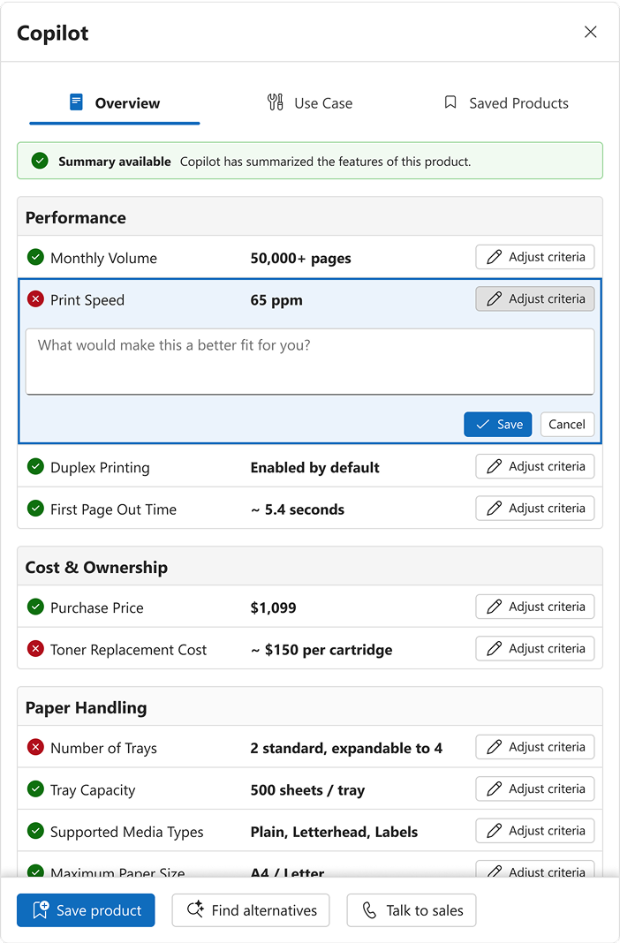This screenshot has width=620, height=943.
Task: Select the '50,000+ pages' value
Action: click(300, 259)
